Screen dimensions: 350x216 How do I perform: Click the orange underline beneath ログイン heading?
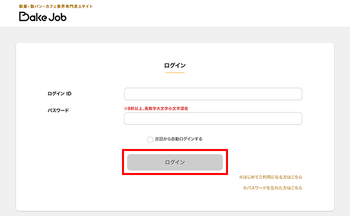click(175, 73)
